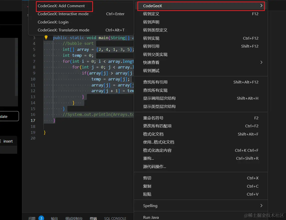This screenshot has height=220, width=286.
Task: Choose 重命名符号
Action: (x=201, y=118)
